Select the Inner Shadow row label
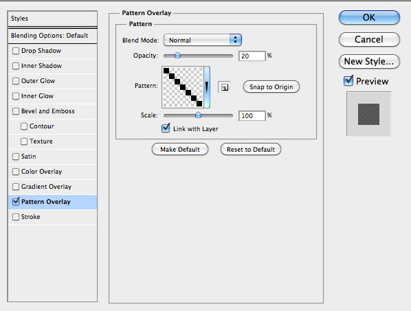Image resolution: width=411 pixels, height=311 pixels. coord(41,66)
